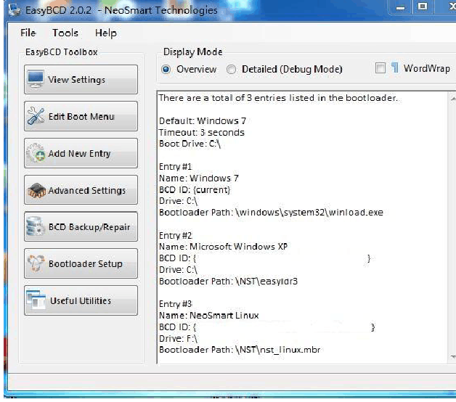The width and height of the screenshot is (456, 402).
Task: Click the wrench icon on Edit Boot Menu
Action: click(x=36, y=115)
